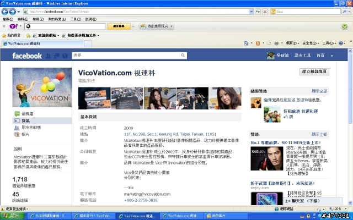Add page to favorites bar star icon
This screenshot has height=220, width=353.
click(28, 35)
